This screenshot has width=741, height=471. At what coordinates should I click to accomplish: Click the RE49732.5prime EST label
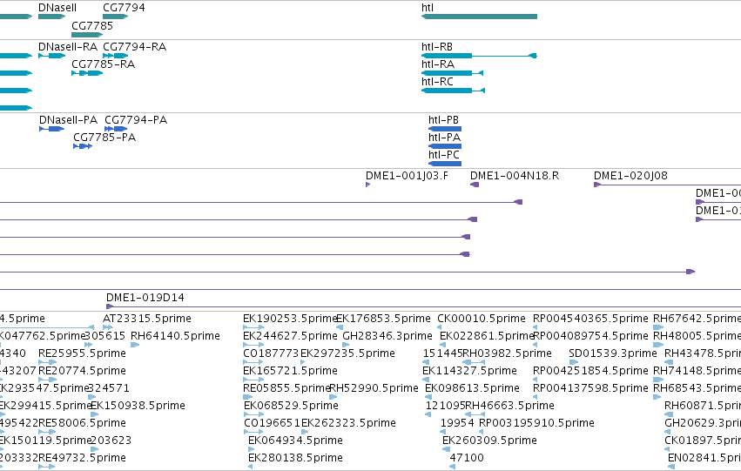[82, 458]
